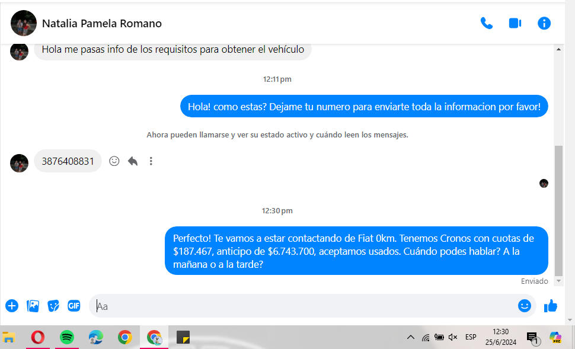Open emoji picker in message field
575x349 pixels.
click(x=524, y=306)
